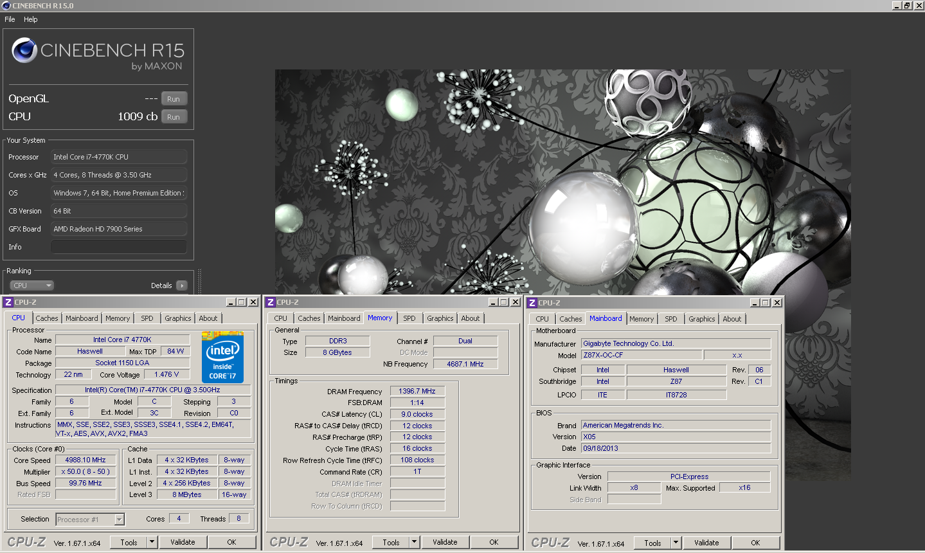
Task: Click the Cinebench logo sphere icon
Action: point(24,50)
